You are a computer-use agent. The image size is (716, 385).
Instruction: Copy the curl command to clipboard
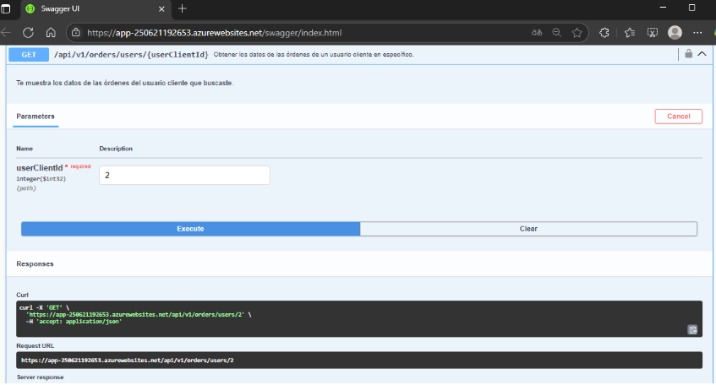[x=692, y=330]
